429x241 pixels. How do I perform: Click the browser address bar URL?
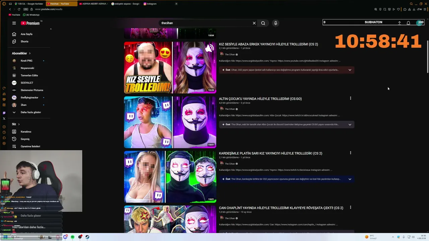(49, 9)
